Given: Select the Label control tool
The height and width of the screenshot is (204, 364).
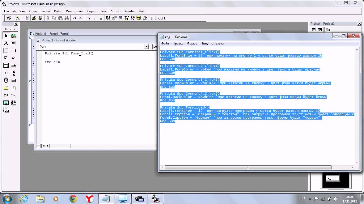Looking at the screenshot, I should (6, 43).
